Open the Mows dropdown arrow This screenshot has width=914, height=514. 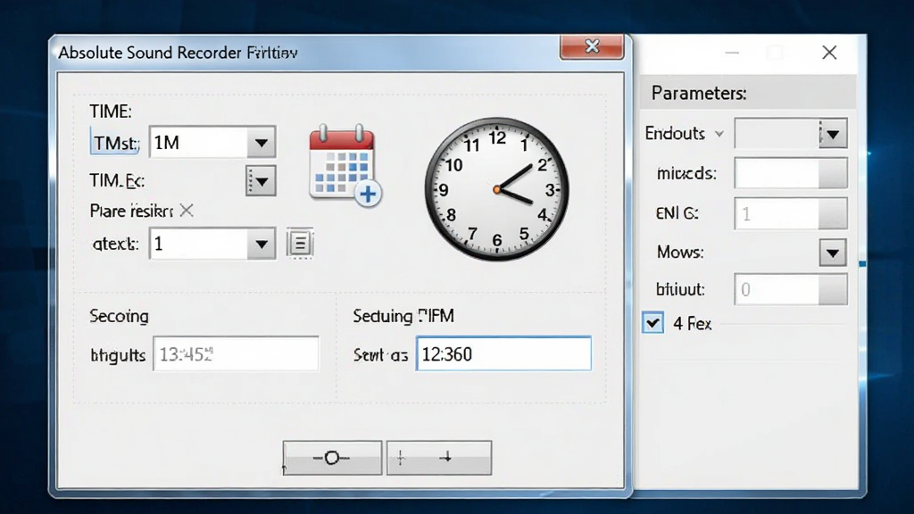pos(833,253)
